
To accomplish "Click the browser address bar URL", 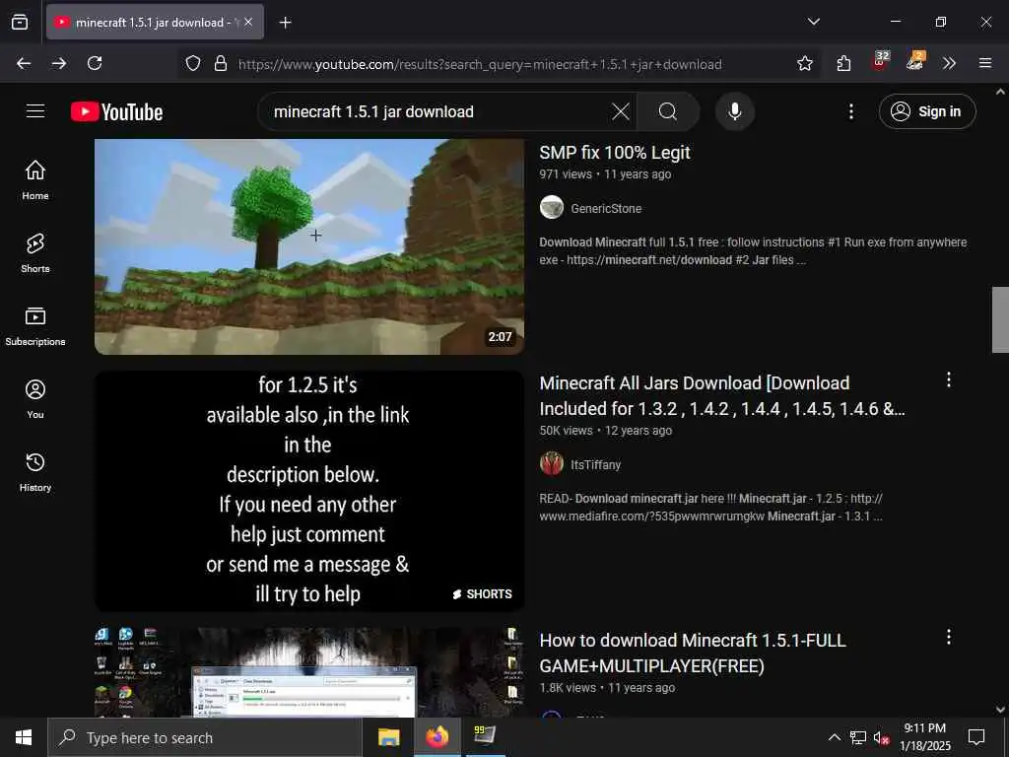I will 480,64.
